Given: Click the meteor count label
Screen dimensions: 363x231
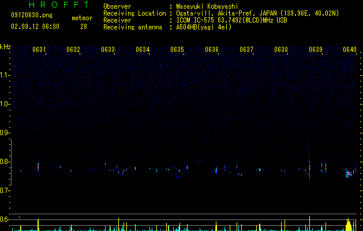Looking at the screenshot, I should tap(82, 18).
